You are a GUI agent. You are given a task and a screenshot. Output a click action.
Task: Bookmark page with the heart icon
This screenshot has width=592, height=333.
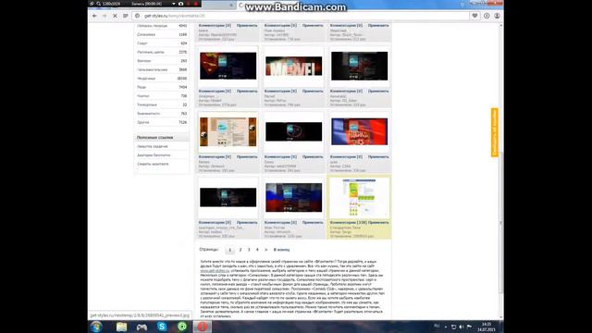475,16
